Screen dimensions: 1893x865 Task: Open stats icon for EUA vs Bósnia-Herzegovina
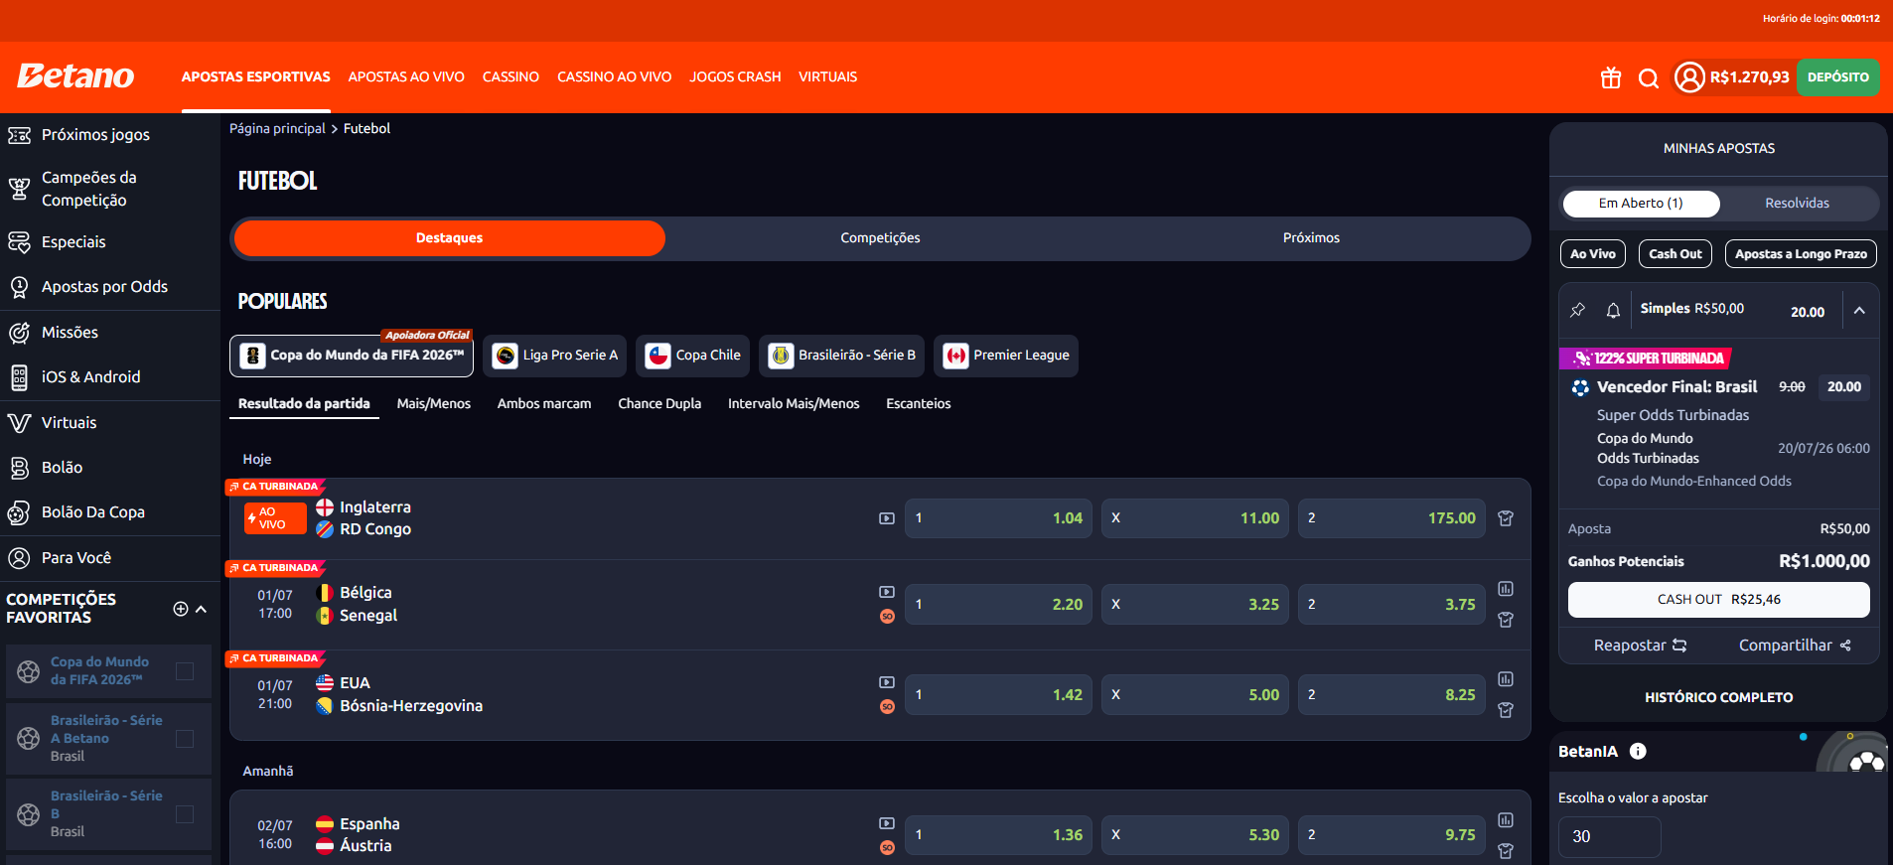(x=1506, y=679)
